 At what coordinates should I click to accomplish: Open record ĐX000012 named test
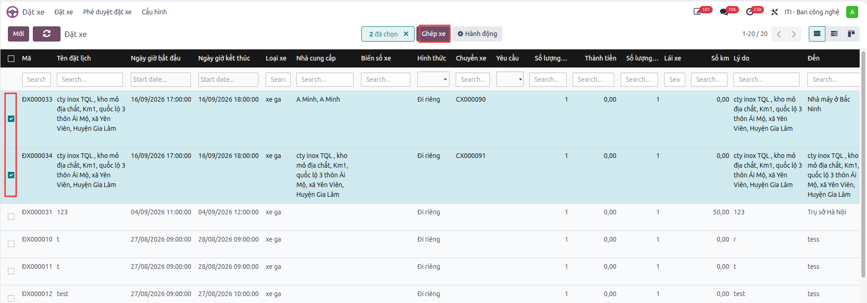click(x=37, y=294)
